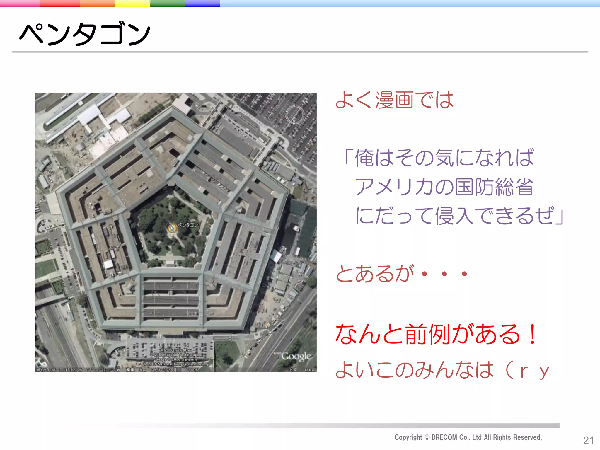The width and height of the screenshot is (600, 450).
Task: Click the text とあるが・・・
Action: click(402, 274)
